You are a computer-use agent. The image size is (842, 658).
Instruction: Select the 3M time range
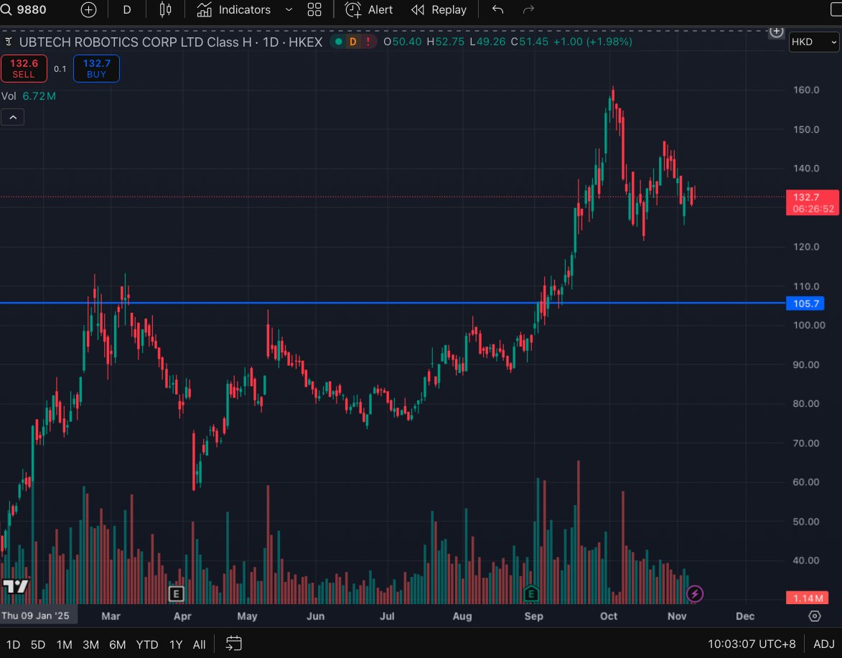coord(90,644)
